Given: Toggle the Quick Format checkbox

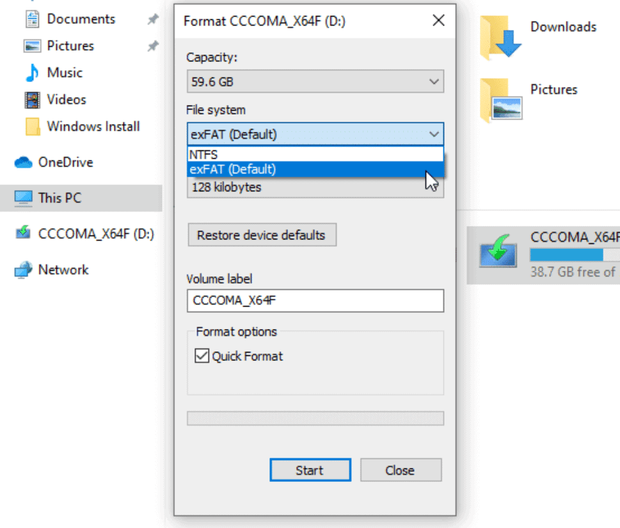Looking at the screenshot, I should 202,356.
